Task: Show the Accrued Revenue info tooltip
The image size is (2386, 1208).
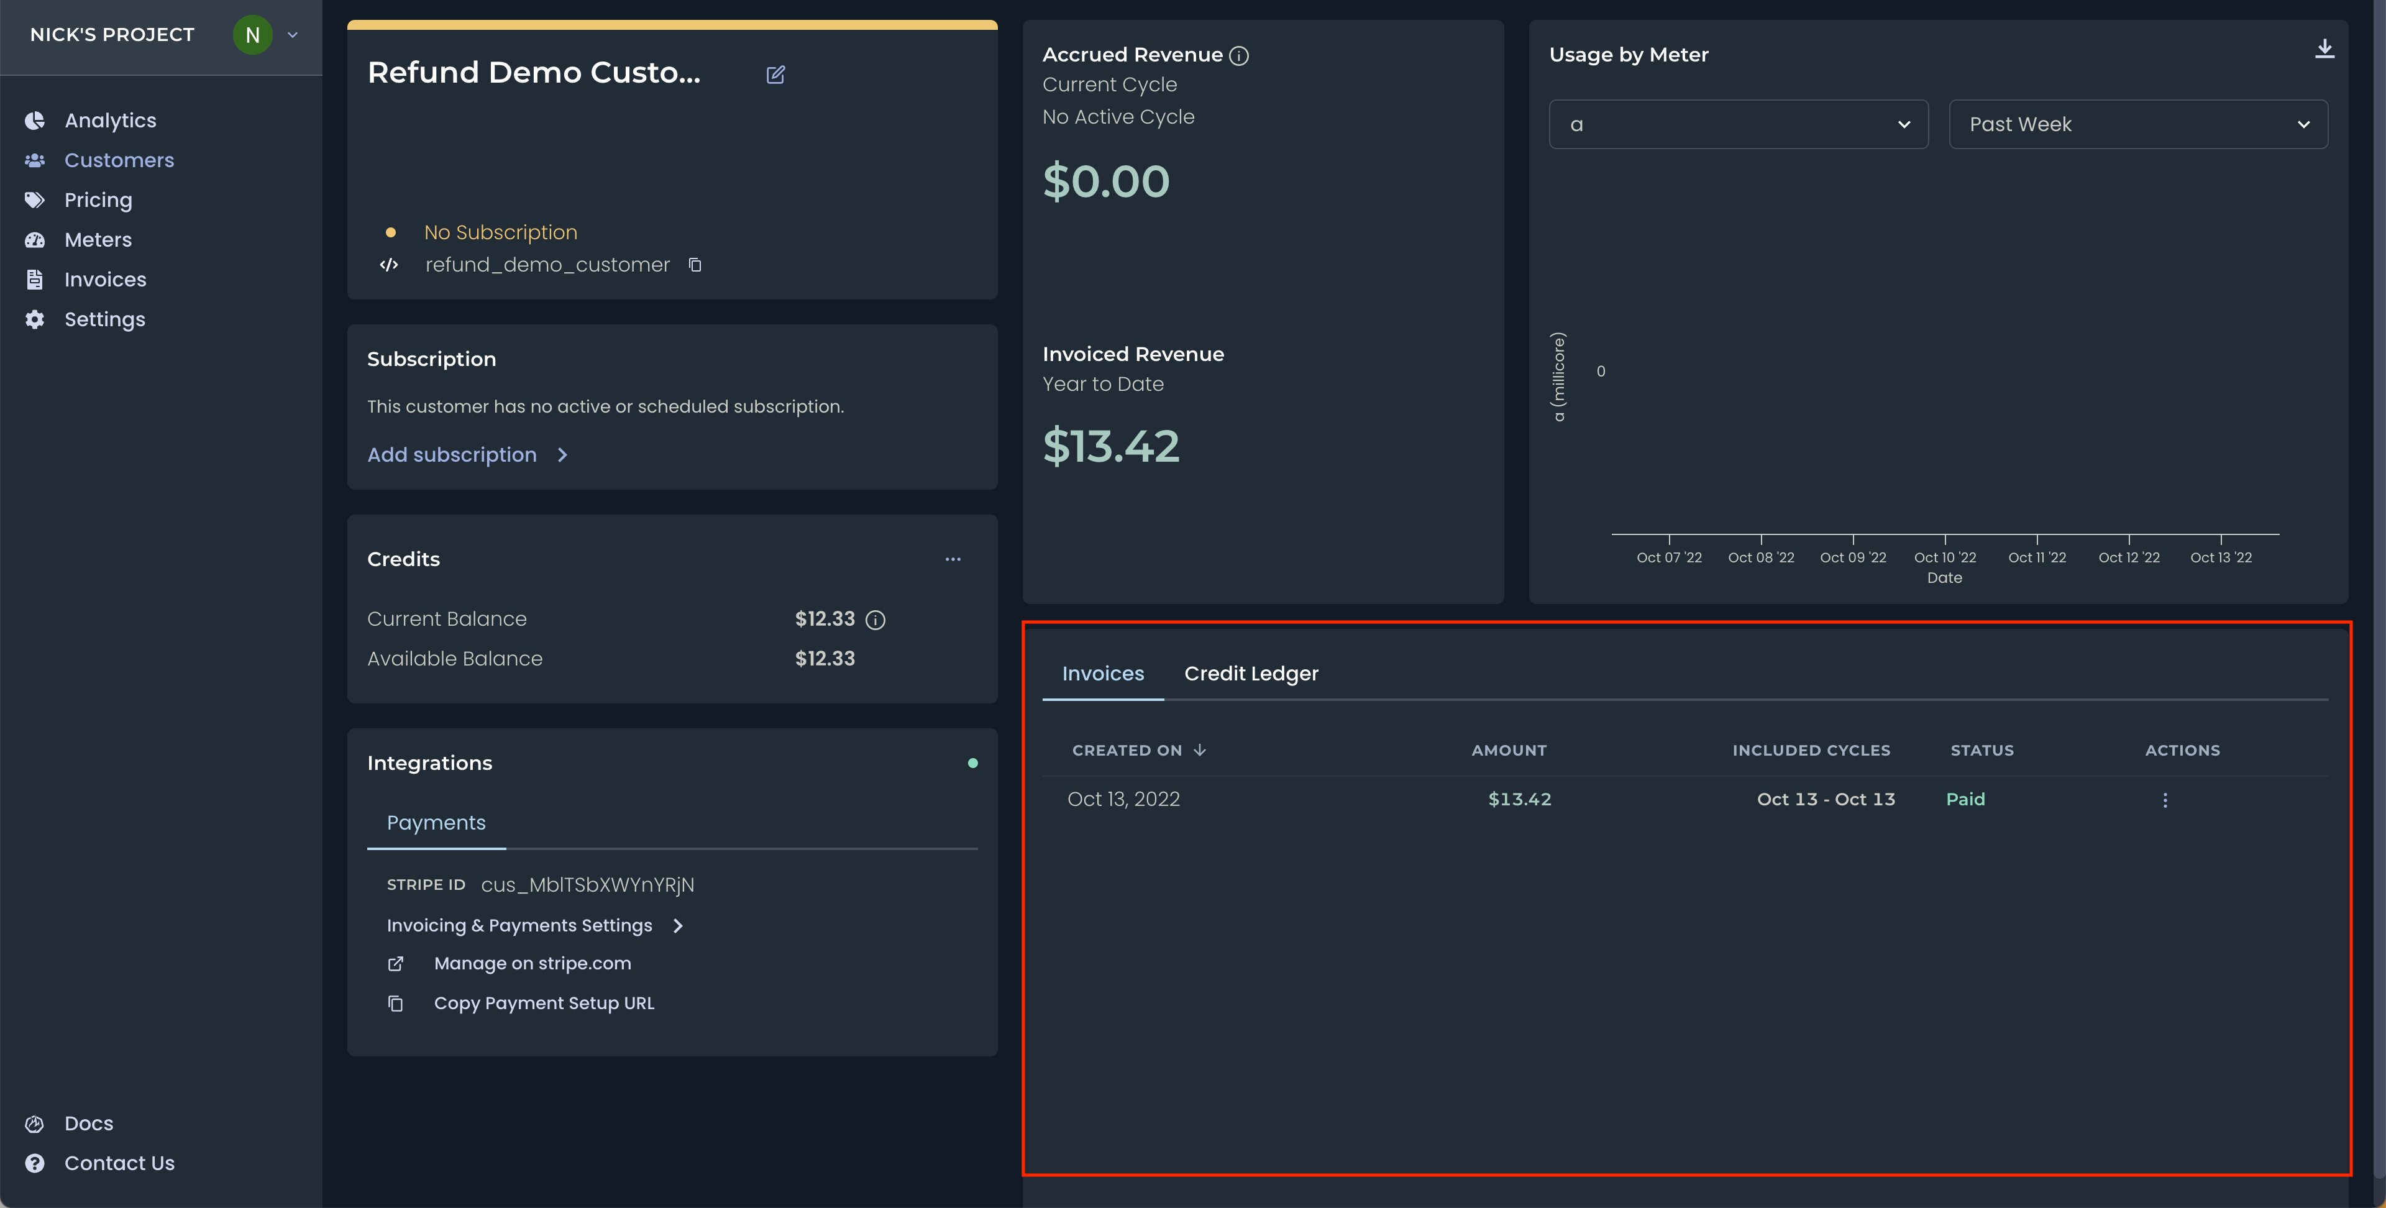Action: point(1238,57)
